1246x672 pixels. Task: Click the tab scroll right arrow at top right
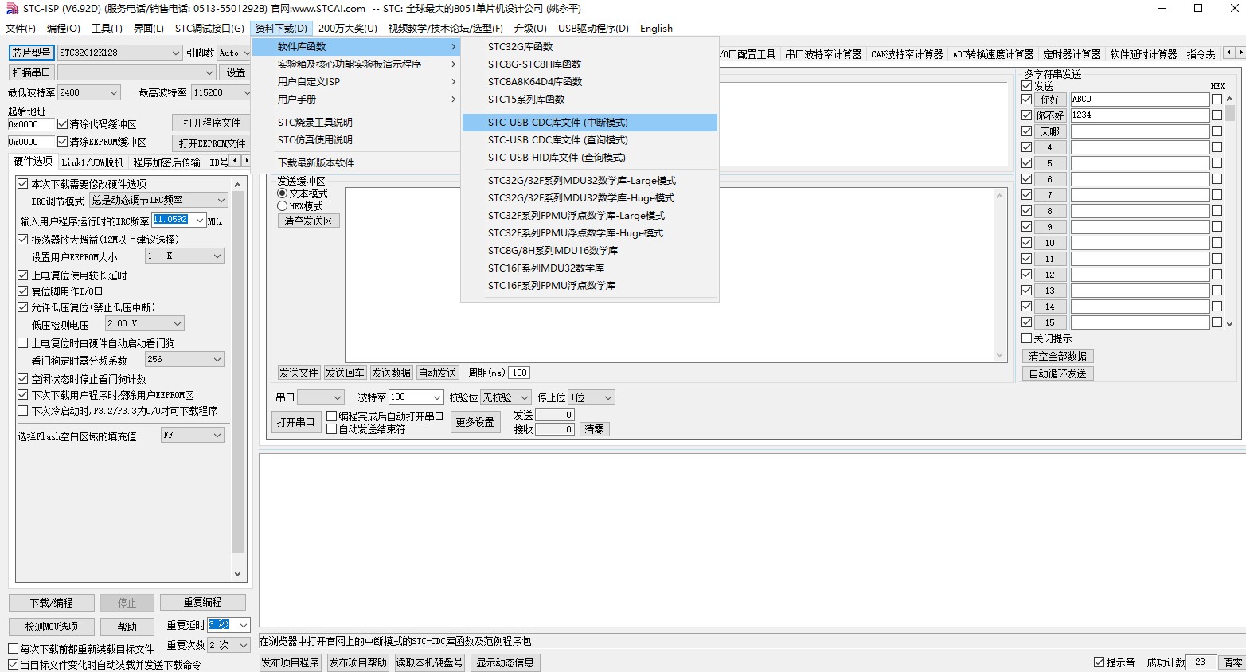(1240, 53)
